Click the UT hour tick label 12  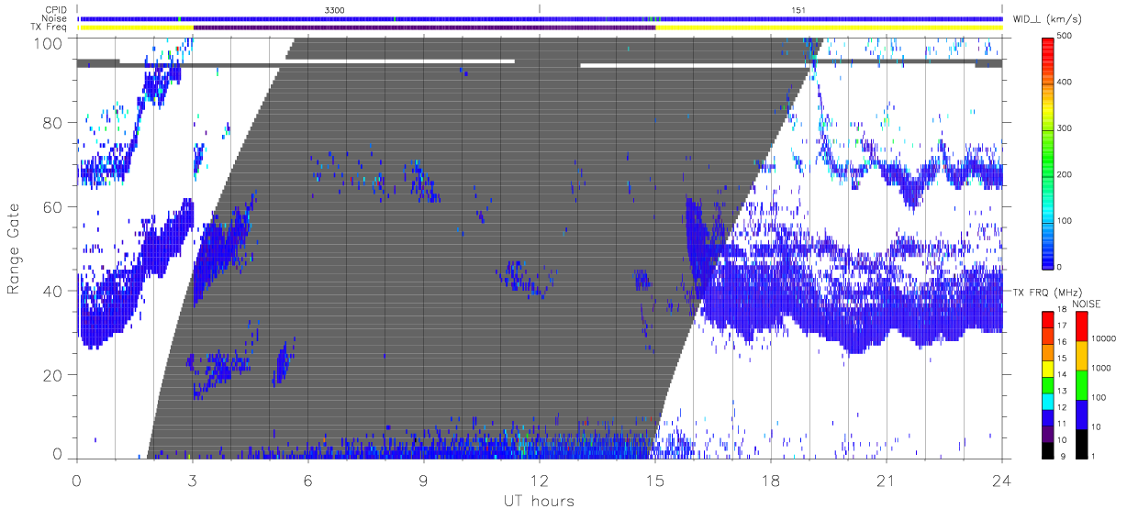coord(539,480)
